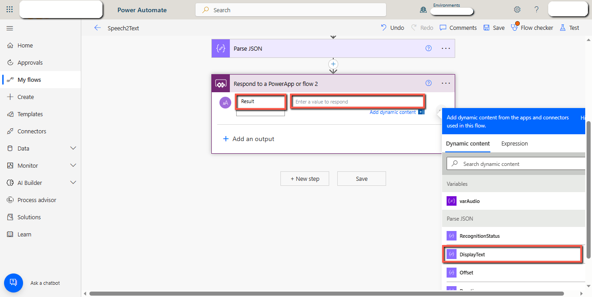592x297 pixels.
Task: Expand the Data chevron
Action: coord(73,148)
